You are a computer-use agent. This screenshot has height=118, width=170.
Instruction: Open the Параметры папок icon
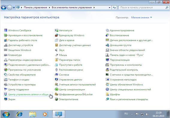click(56, 60)
